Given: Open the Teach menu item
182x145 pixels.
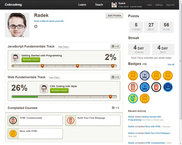Looking at the screenshot, I should tap(99, 5).
